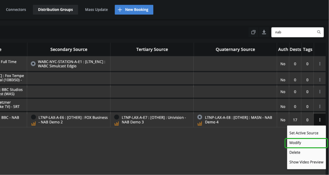Select WABC Simulcast Edgio source radio indicator
The width and height of the screenshot is (329, 175).
[x=33, y=64]
